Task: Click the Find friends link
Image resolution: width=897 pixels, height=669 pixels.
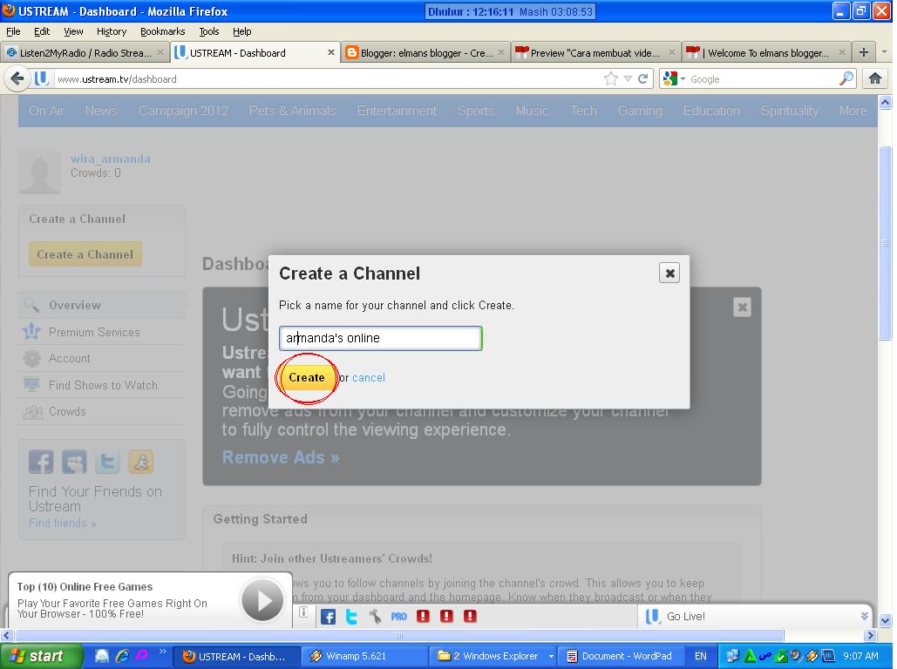Action: point(62,523)
